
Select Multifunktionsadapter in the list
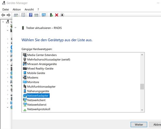point(41,86)
